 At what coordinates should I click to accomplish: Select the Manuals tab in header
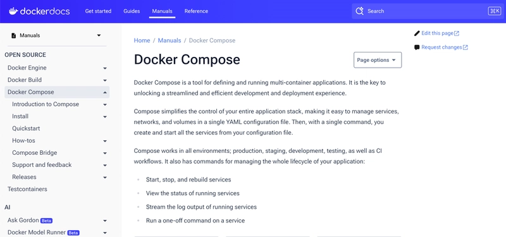point(163,11)
